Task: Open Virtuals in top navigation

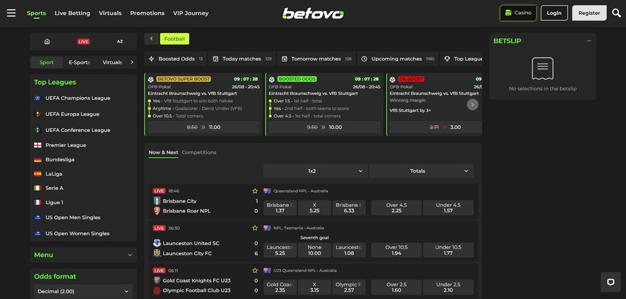Action: click(x=110, y=13)
